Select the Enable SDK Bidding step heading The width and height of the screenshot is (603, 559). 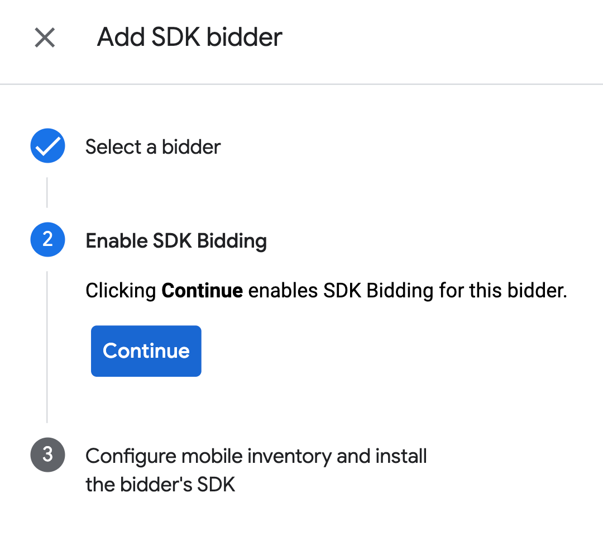pos(176,241)
